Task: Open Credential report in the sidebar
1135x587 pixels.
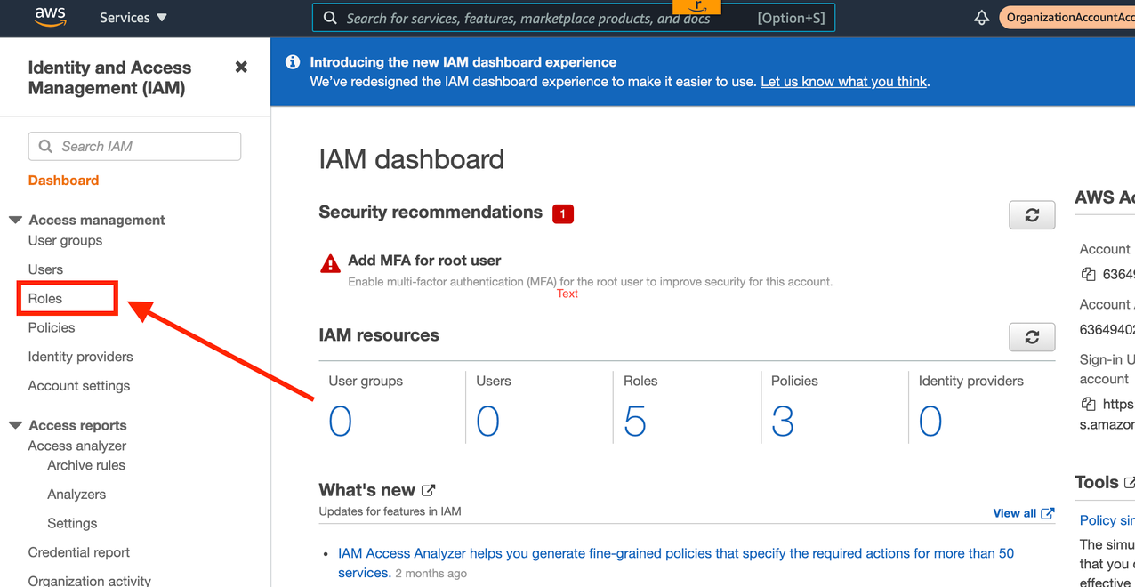Action: click(x=79, y=552)
